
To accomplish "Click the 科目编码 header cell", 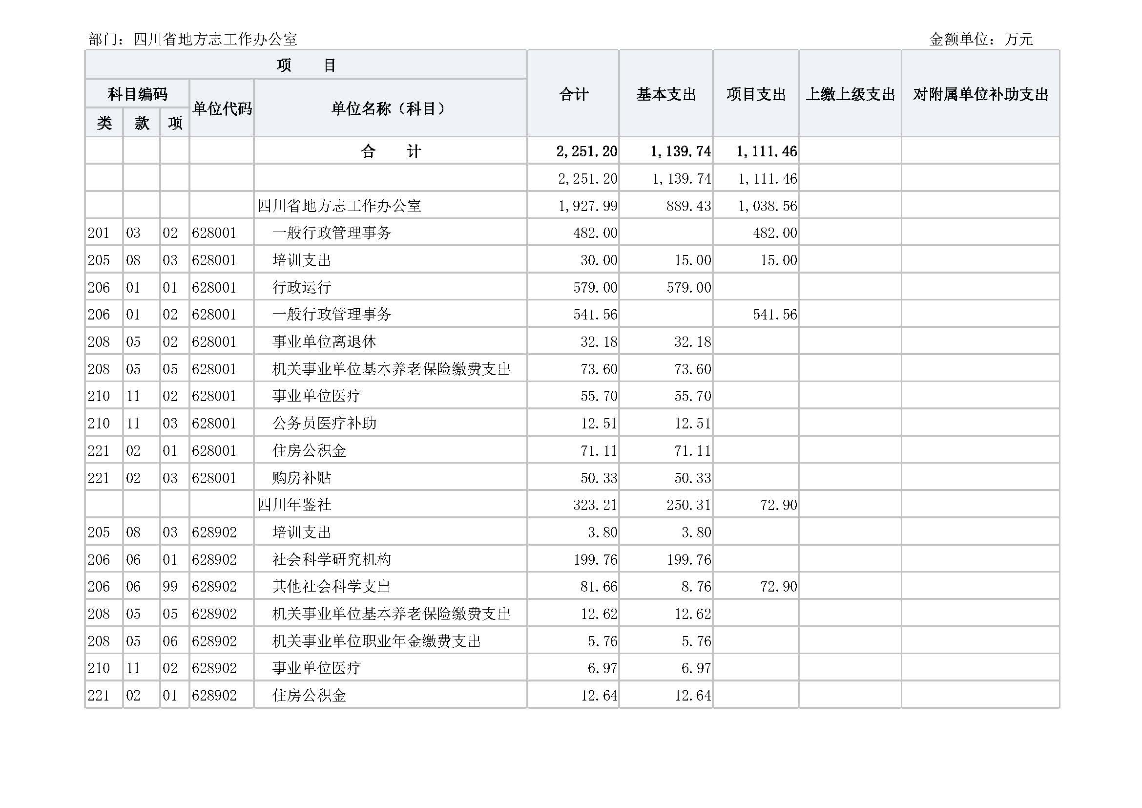I will tap(137, 93).
